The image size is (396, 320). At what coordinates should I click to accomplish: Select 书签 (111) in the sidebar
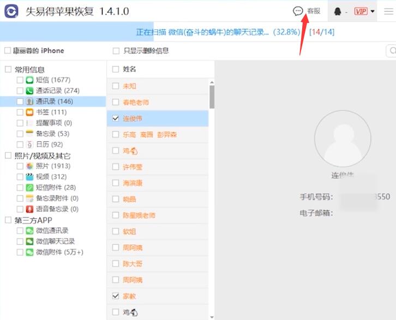point(51,112)
